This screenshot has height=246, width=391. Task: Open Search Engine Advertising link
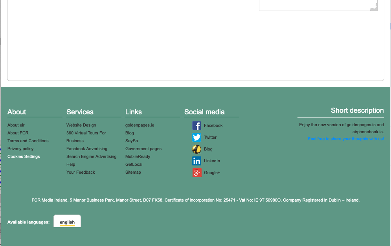pos(91,156)
